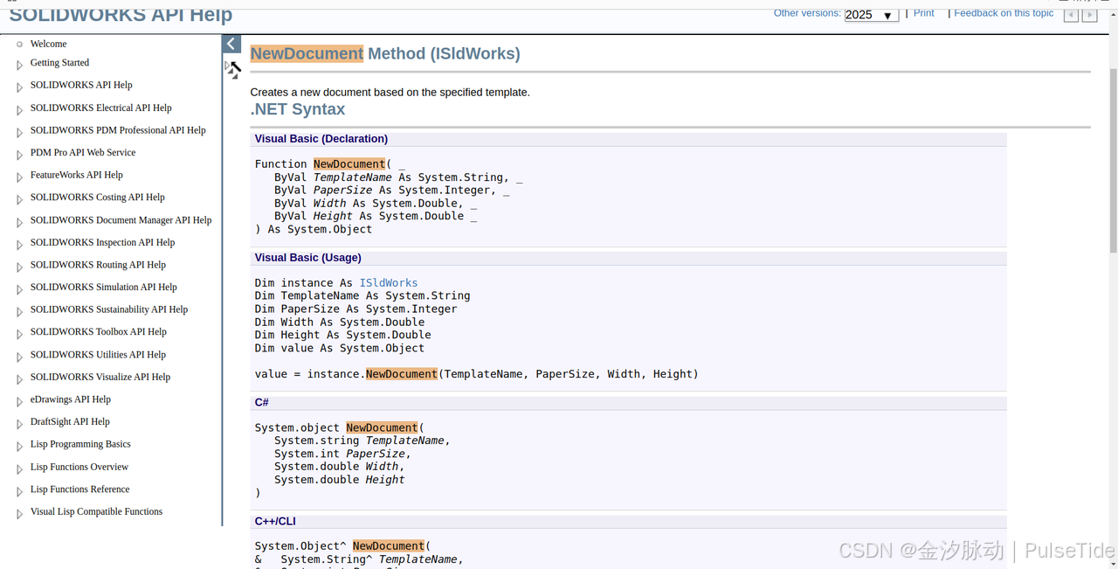Click the .NET Syntax heading
1118x569 pixels.
pyautogui.click(x=298, y=109)
